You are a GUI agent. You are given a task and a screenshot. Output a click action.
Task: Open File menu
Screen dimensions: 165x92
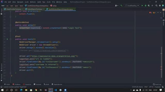[5, 2]
